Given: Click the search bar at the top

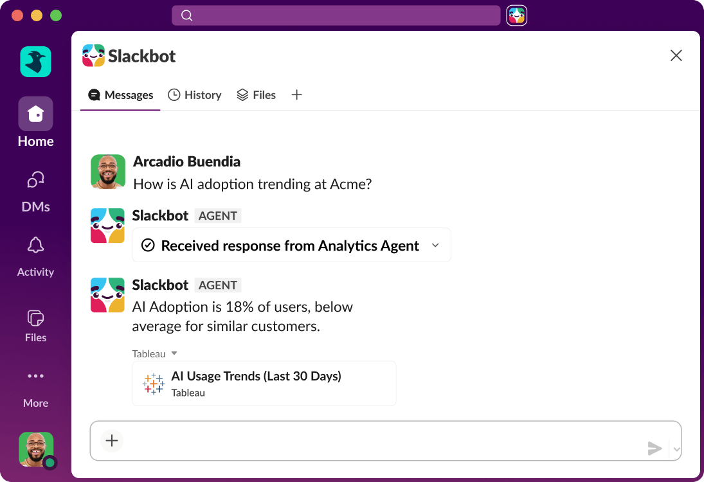Looking at the screenshot, I should tap(336, 15).
